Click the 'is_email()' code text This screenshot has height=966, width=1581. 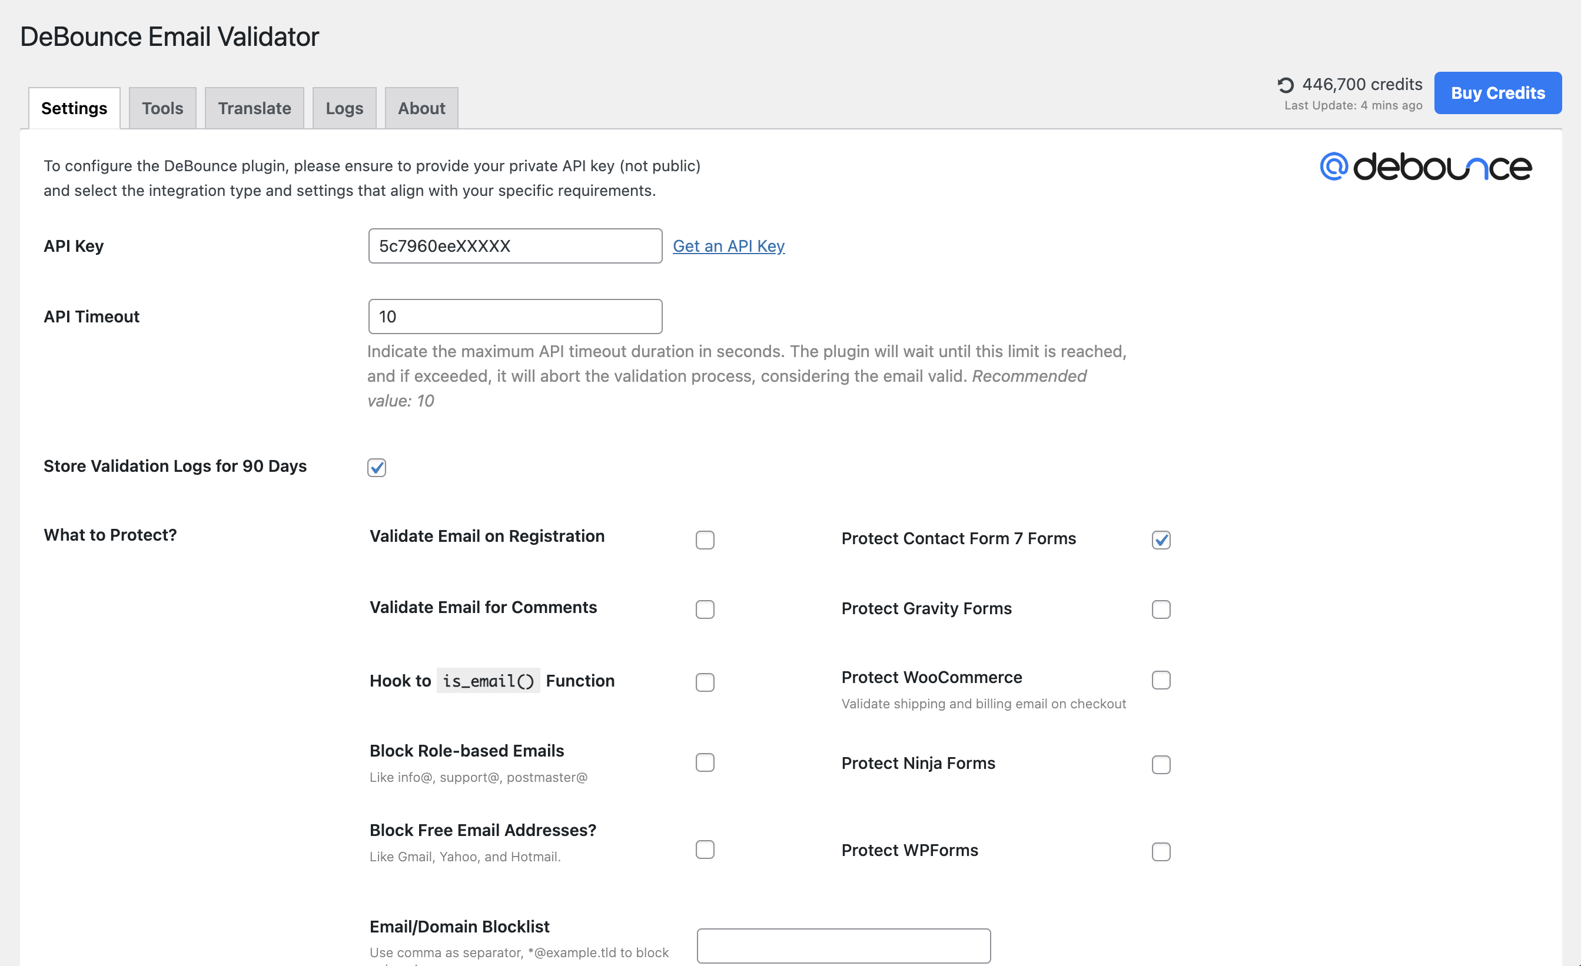click(x=489, y=681)
